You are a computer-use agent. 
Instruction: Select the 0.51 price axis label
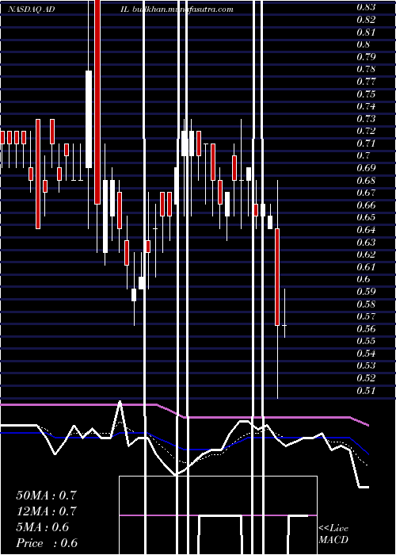(366, 390)
